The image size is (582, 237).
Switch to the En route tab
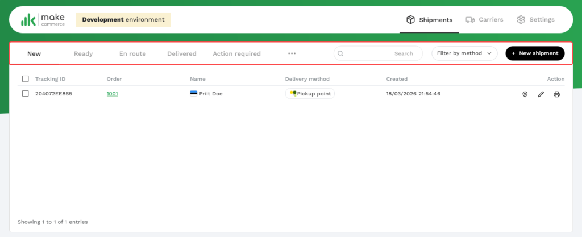(132, 54)
